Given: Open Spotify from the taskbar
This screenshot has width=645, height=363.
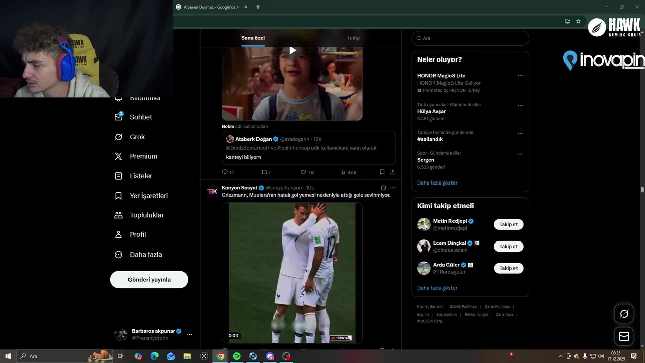Looking at the screenshot, I should (237, 356).
